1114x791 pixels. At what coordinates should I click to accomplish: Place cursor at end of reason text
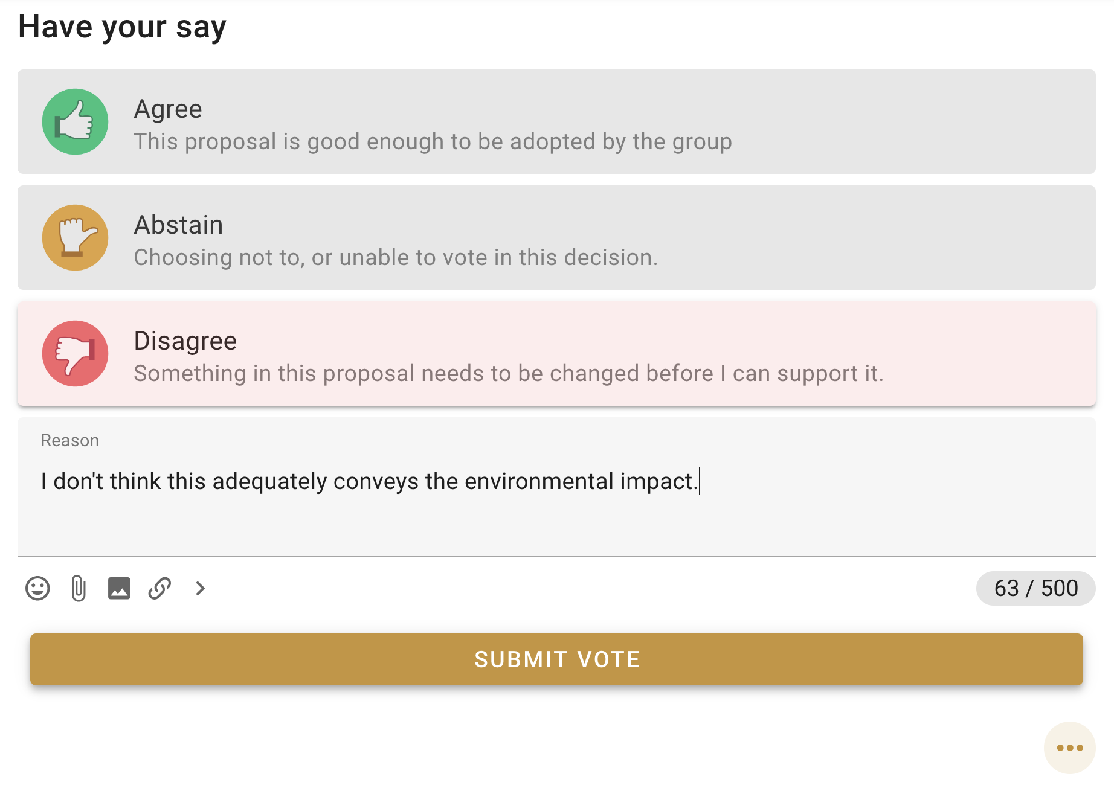pyautogui.click(x=699, y=482)
